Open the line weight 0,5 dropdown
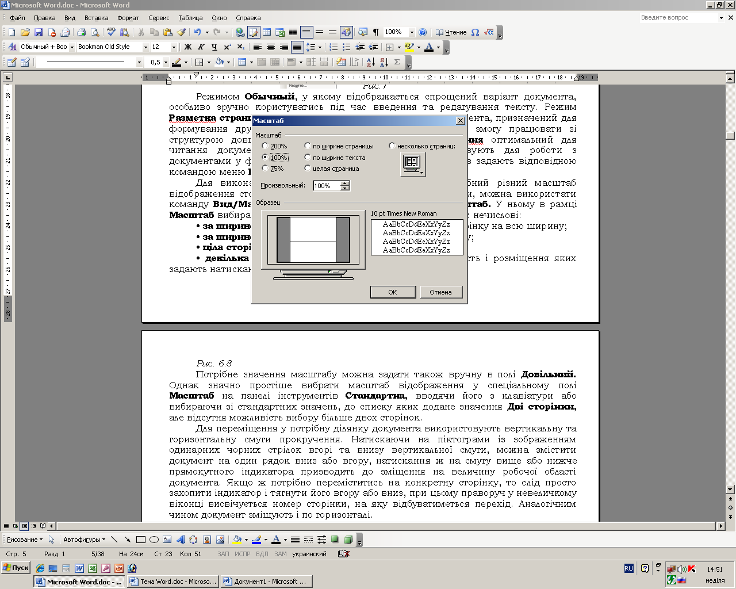736x589 pixels. [x=166, y=62]
